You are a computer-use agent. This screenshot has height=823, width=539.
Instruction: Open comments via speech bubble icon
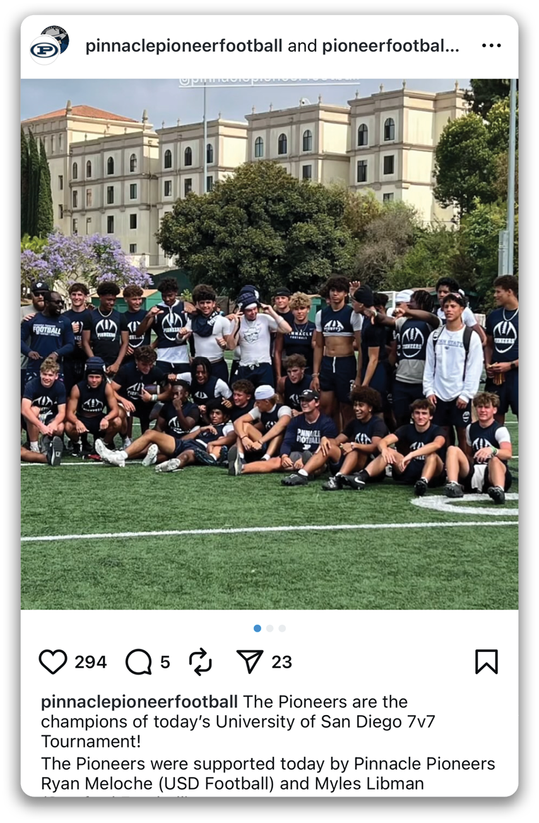click(x=138, y=662)
